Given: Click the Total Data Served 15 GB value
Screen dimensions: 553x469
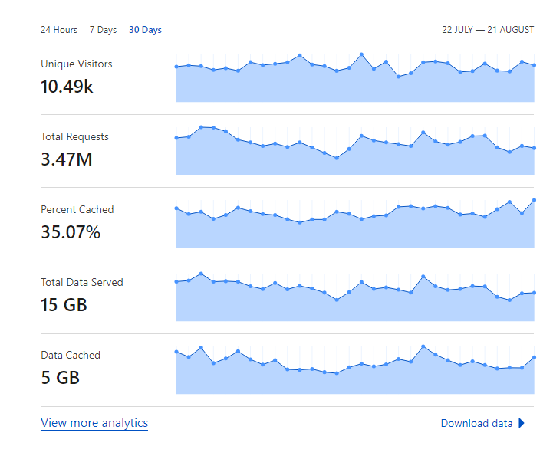Looking at the screenshot, I should [64, 305].
